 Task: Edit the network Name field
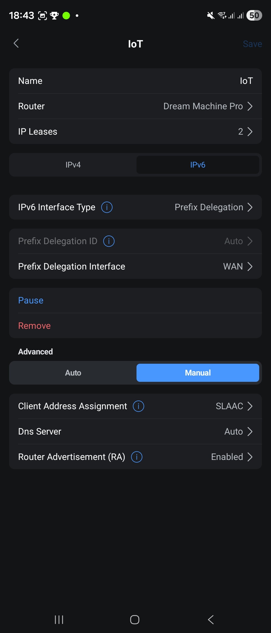click(135, 81)
